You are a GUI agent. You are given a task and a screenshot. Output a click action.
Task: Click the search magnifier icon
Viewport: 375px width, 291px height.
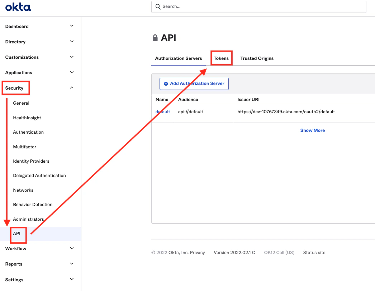pos(158,7)
